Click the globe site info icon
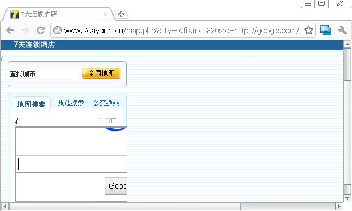This screenshot has height=211, width=352. point(57,31)
